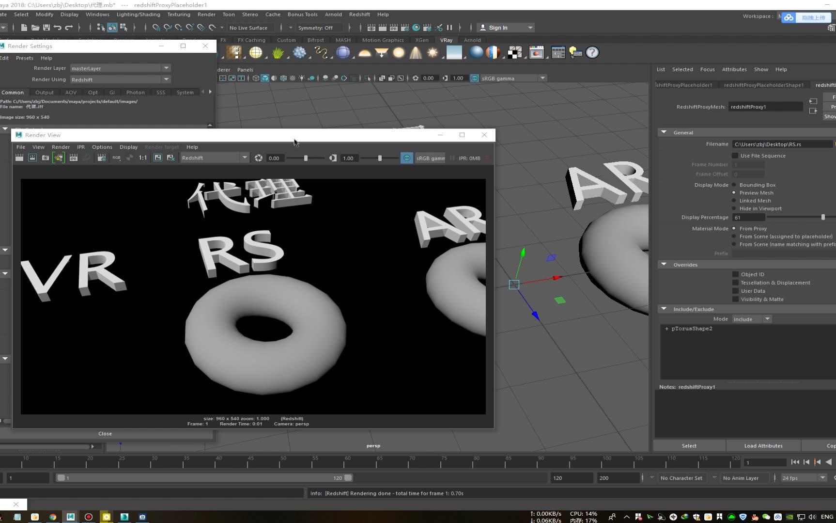Screen dimensions: 836x523
Task: Click the textured display icon in viewport toolbar
Action: (x=293, y=78)
